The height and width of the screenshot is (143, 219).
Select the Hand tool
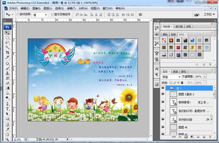(x=7, y=134)
